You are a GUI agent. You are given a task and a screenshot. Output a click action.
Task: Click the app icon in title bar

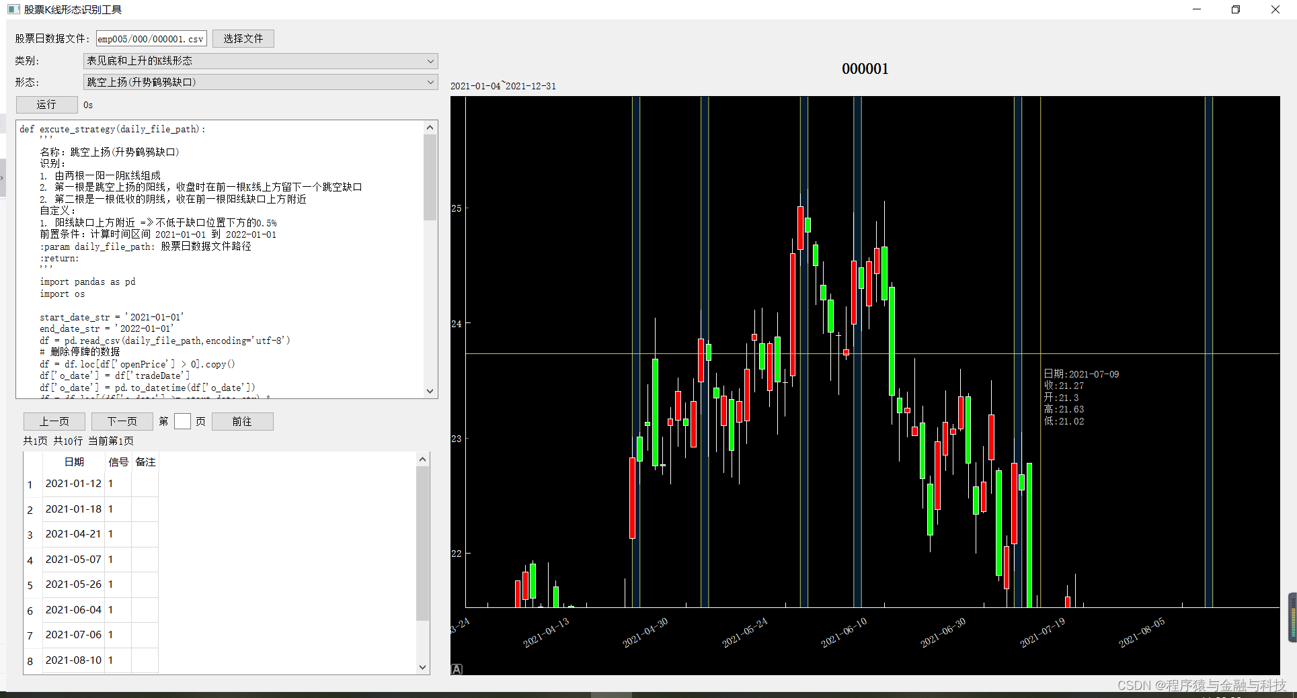pos(13,9)
